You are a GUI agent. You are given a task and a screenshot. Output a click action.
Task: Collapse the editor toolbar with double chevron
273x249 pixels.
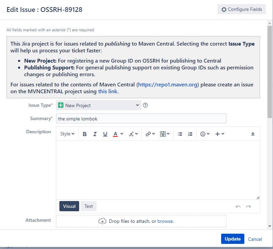pyautogui.click(x=253, y=134)
